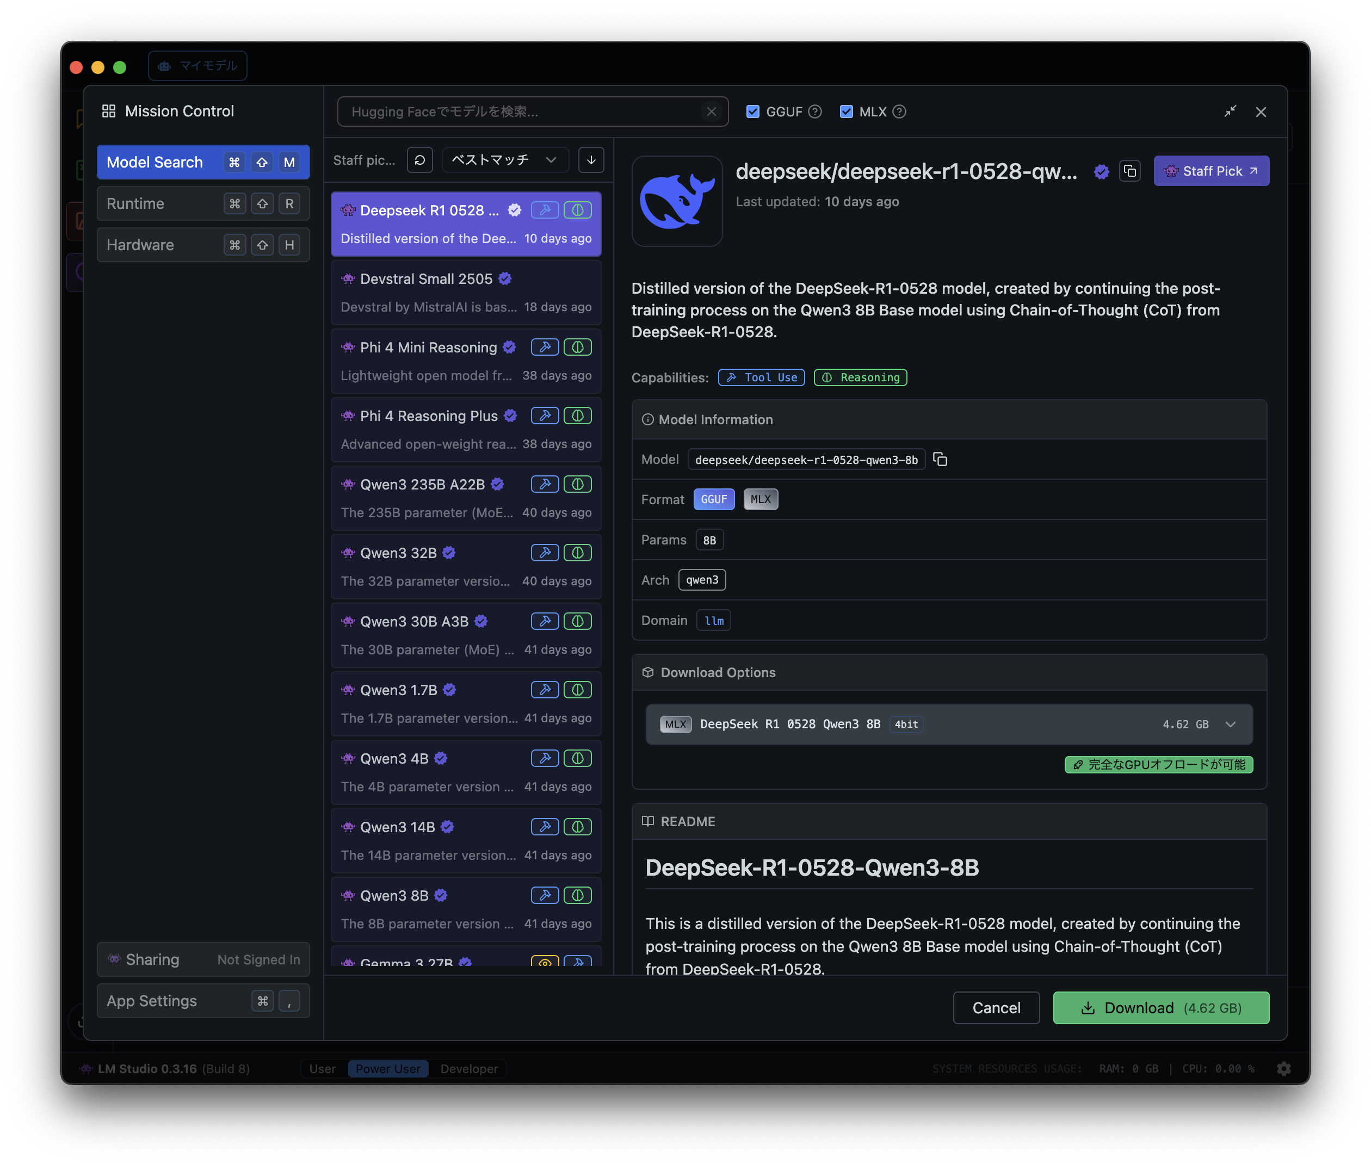Viewport: 1371px width, 1165px height.
Task: Select the GGUF format badge
Action: tap(714, 499)
